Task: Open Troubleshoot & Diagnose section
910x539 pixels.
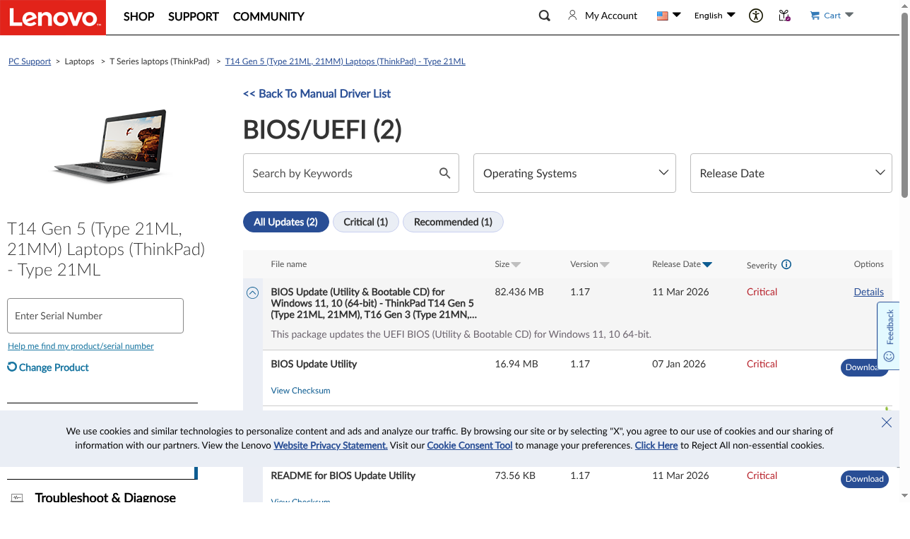Action: click(x=105, y=497)
